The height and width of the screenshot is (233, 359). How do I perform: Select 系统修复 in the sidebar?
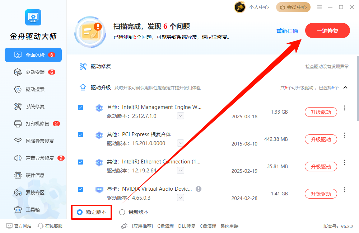point(33,106)
